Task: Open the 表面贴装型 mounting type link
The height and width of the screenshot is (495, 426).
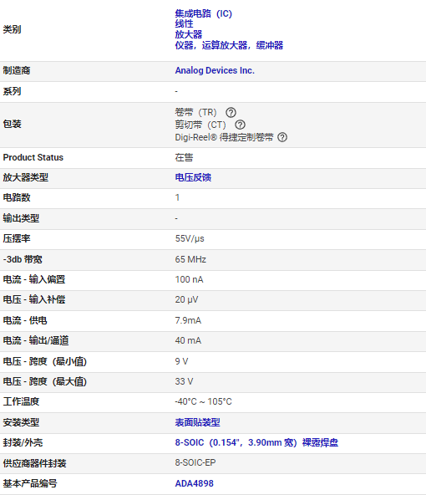Action: pyautogui.click(x=197, y=422)
